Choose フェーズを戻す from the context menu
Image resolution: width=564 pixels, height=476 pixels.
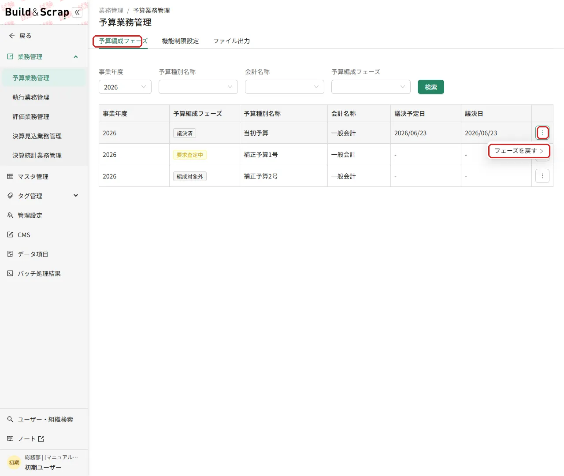tap(519, 151)
